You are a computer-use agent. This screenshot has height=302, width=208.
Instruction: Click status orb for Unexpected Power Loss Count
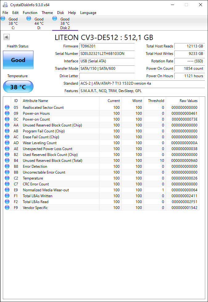(x=7, y=149)
